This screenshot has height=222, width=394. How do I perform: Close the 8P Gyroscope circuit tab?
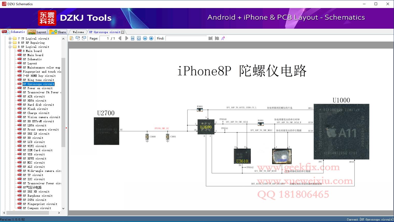(x=123, y=32)
